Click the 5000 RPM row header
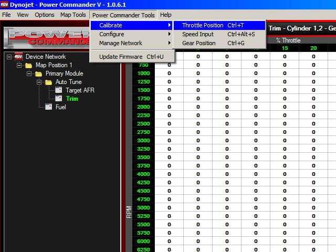This screenshot has width=336, height=252. point(143,207)
